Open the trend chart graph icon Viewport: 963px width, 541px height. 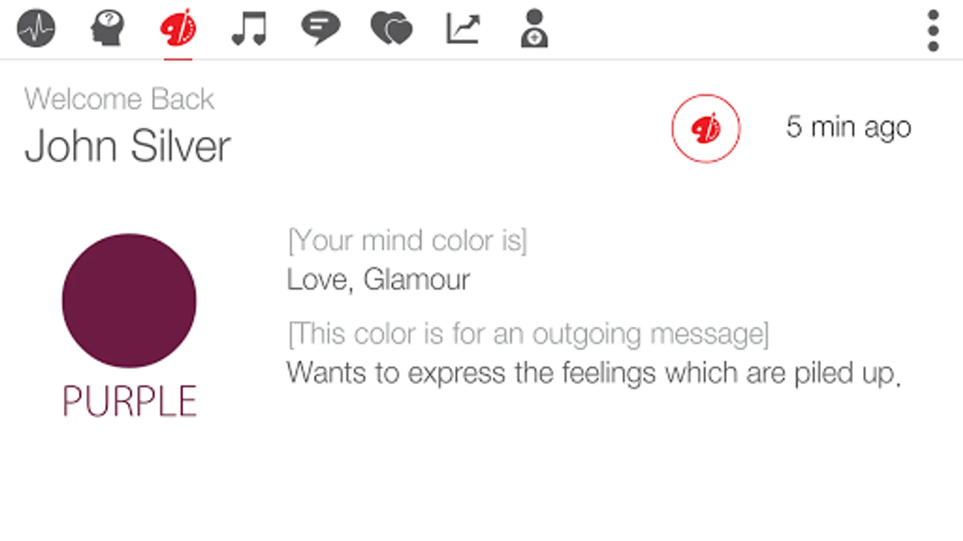[463, 29]
